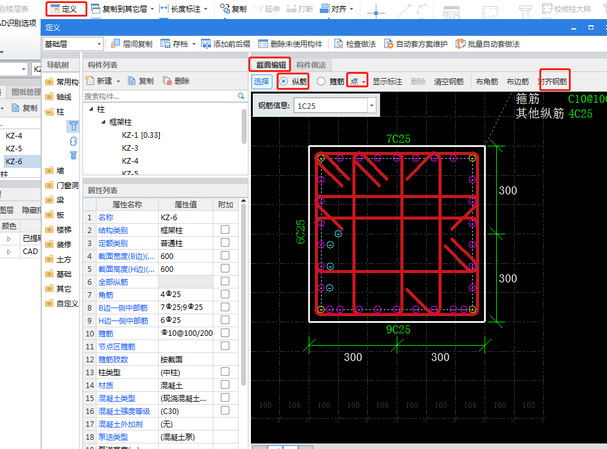Screen dimensions: 607x449
Task: Click 复制 in the 构件列表 toolbar
Action: (x=141, y=81)
